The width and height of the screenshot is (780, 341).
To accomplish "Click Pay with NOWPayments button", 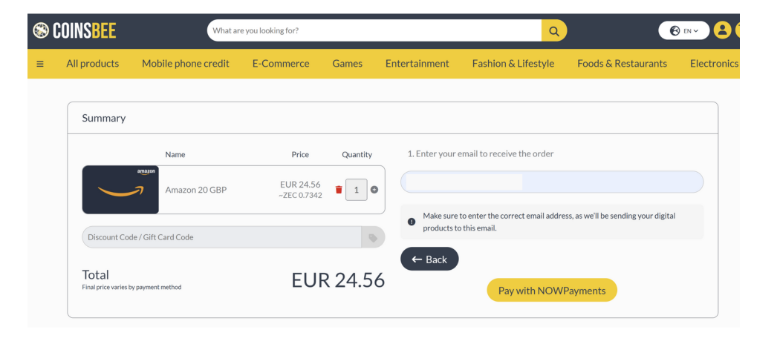I will click(552, 291).
